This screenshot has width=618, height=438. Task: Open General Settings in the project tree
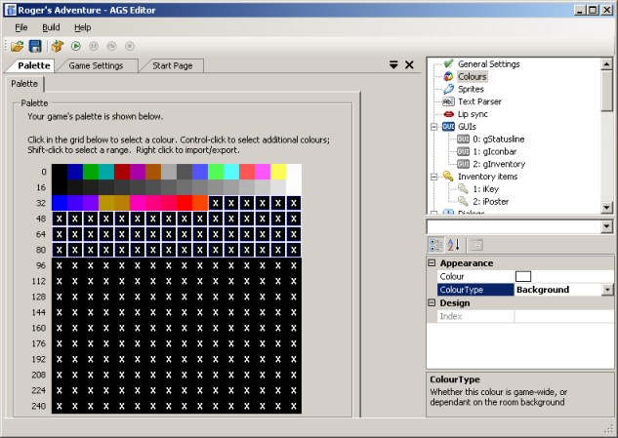488,63
